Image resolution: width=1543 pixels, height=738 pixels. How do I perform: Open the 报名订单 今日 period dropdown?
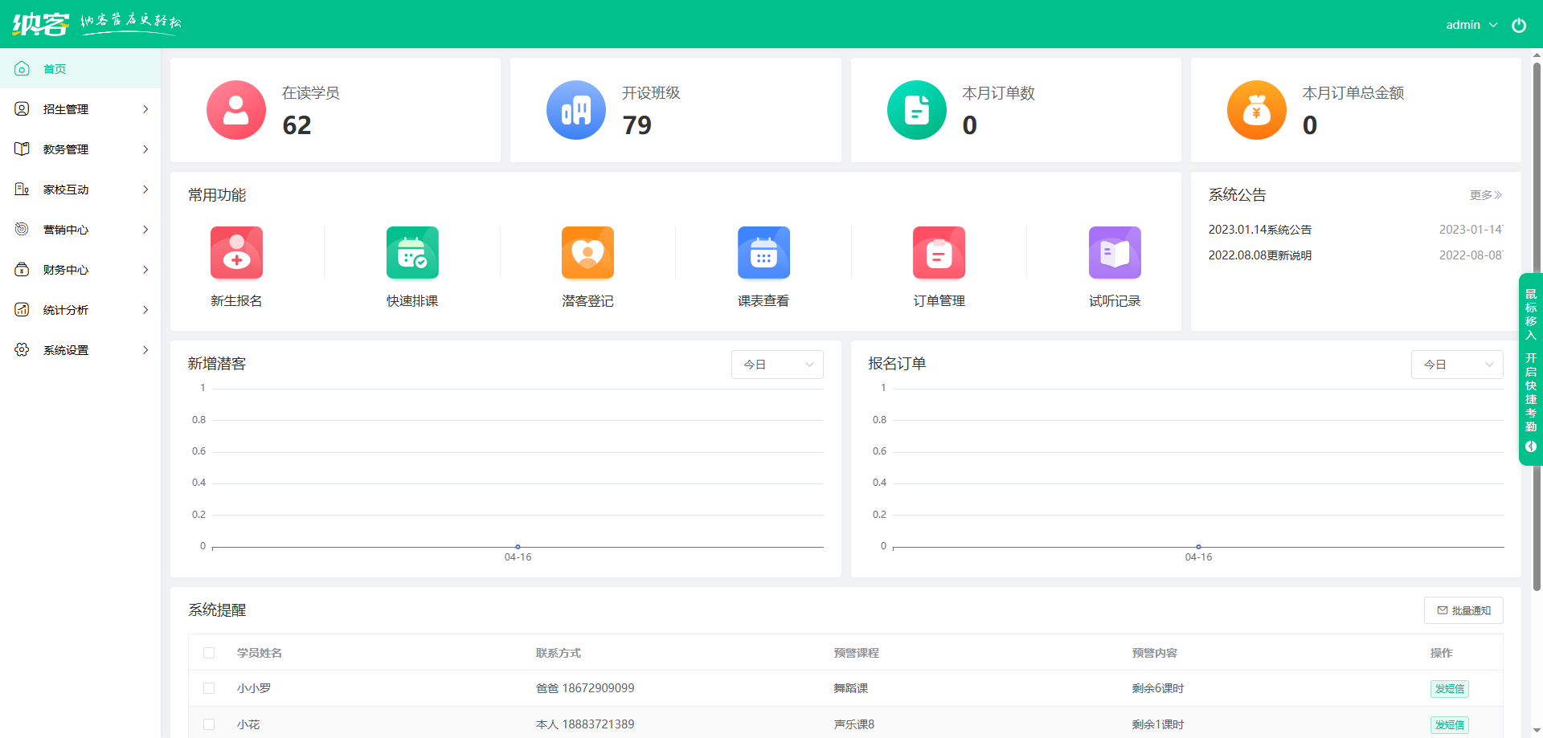click(x=1457, y=365)
